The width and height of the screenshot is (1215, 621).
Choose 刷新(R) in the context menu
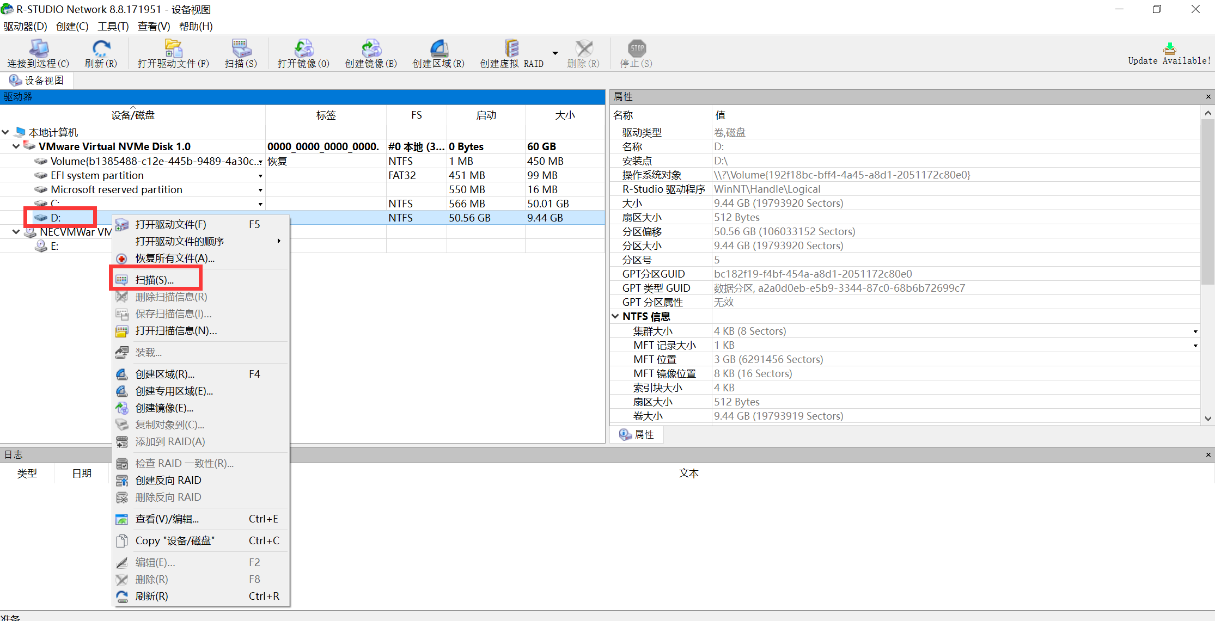coord(200,596)
